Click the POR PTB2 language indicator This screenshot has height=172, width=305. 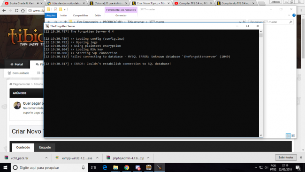(273, 167)
